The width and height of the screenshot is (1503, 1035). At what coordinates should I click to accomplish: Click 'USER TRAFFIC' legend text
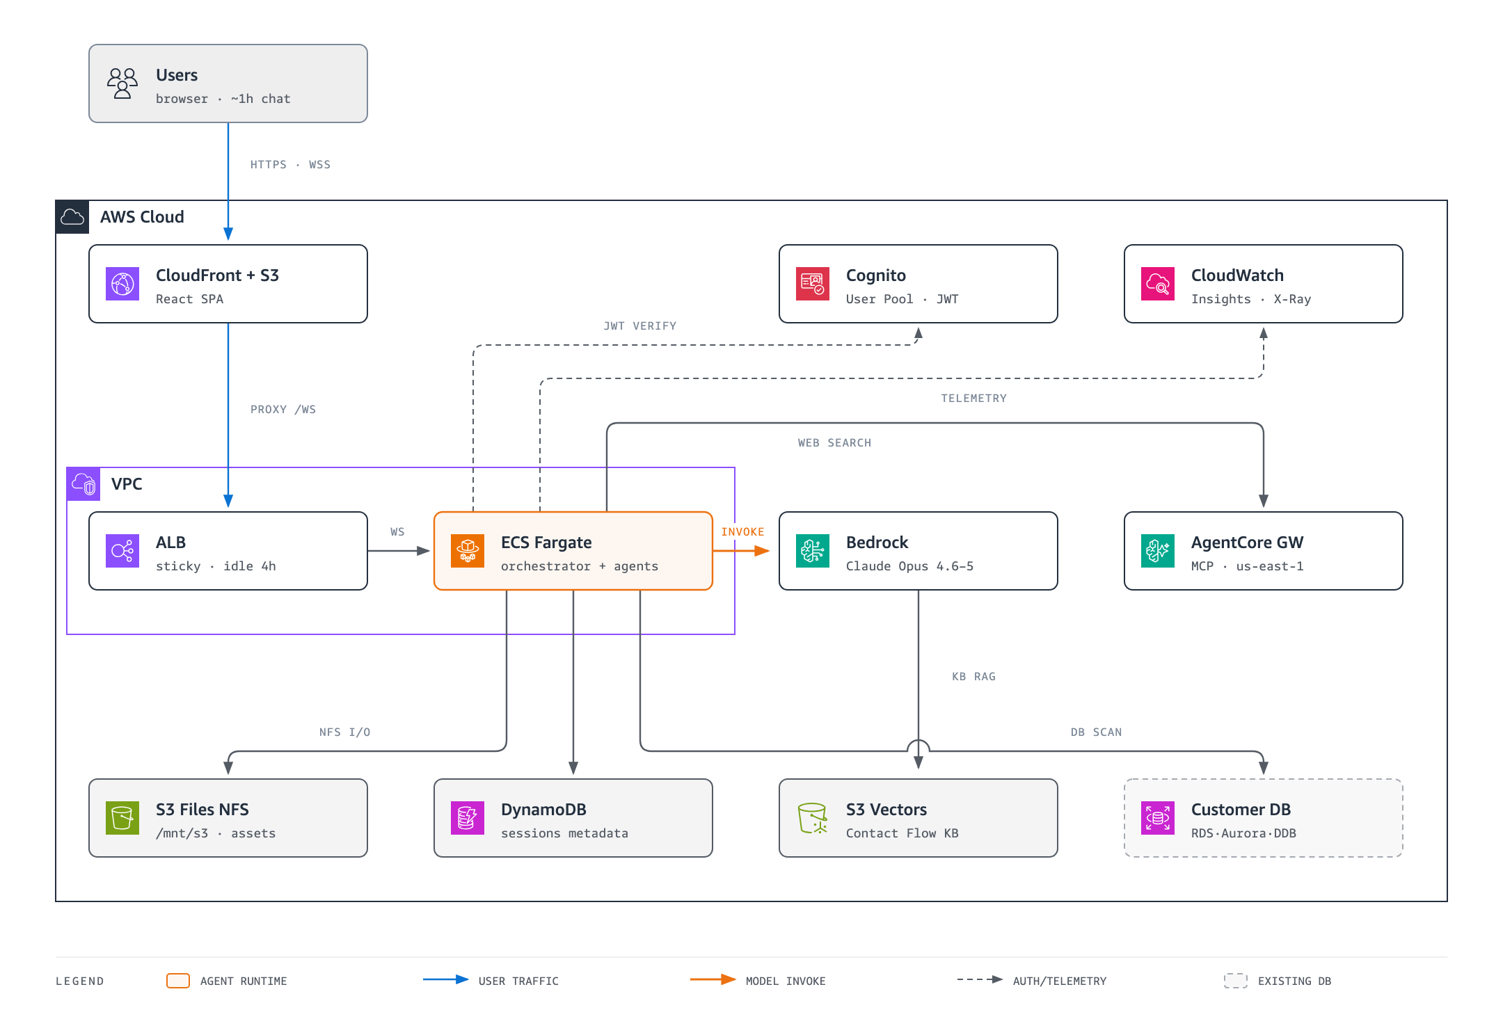(518, 981)
